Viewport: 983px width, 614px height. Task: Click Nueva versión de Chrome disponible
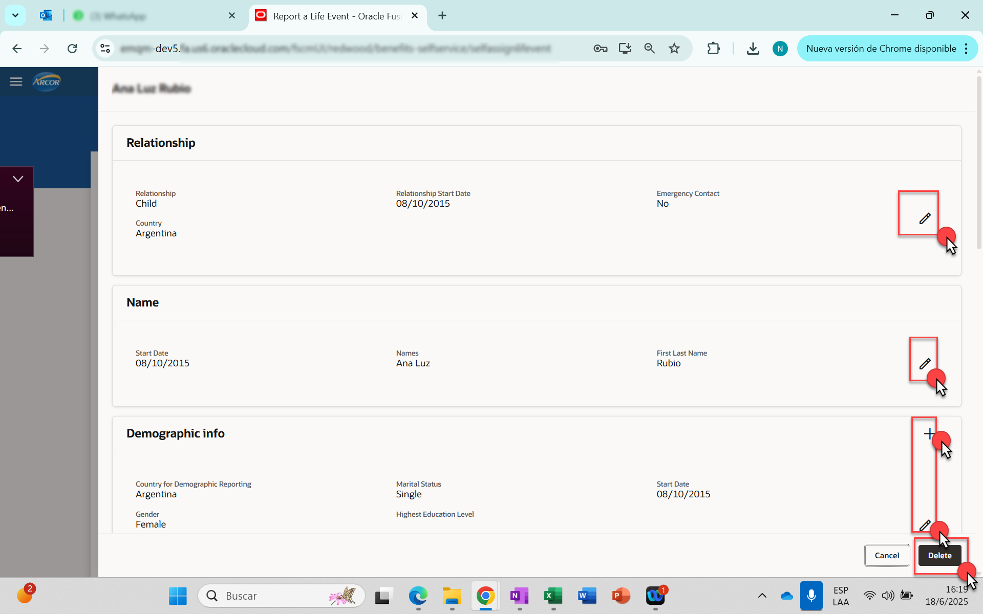click(x=881, y=49)
